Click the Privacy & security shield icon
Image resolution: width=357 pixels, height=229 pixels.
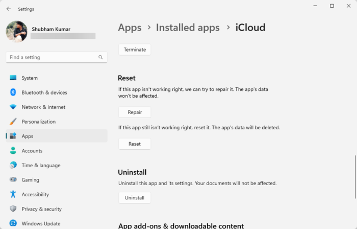coord(13,209)
